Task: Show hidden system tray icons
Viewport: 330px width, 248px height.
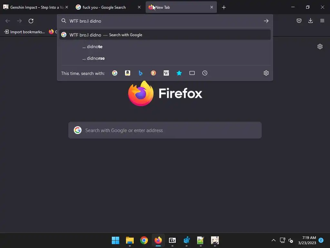Action: (x=273, y=240)
